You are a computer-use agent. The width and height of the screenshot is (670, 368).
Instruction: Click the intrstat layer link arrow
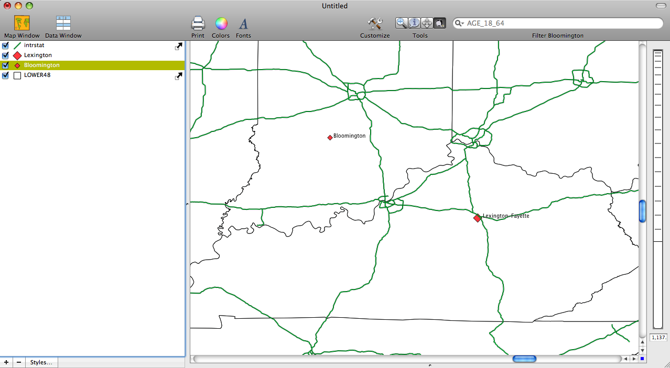tap(178, 47)
